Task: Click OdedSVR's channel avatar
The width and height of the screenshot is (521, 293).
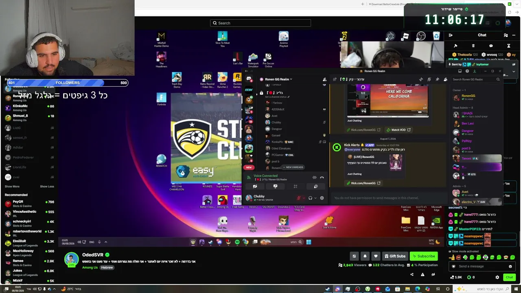Action: pyautogui.click(x=71, y=259)
